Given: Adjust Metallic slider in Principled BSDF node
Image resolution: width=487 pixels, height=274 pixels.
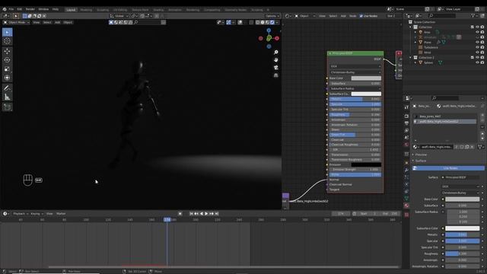Looking at the screenshot, I should [x=355, y=99].
